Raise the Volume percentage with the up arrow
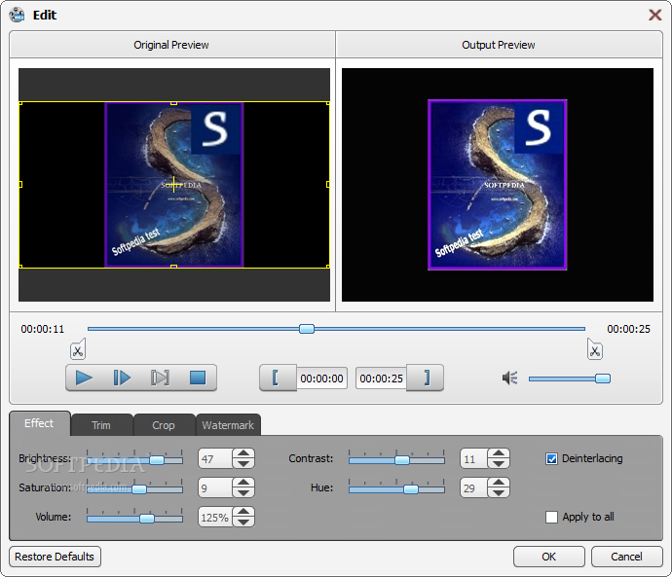Viewport: 672px width, 577px height. pos(243,512)
